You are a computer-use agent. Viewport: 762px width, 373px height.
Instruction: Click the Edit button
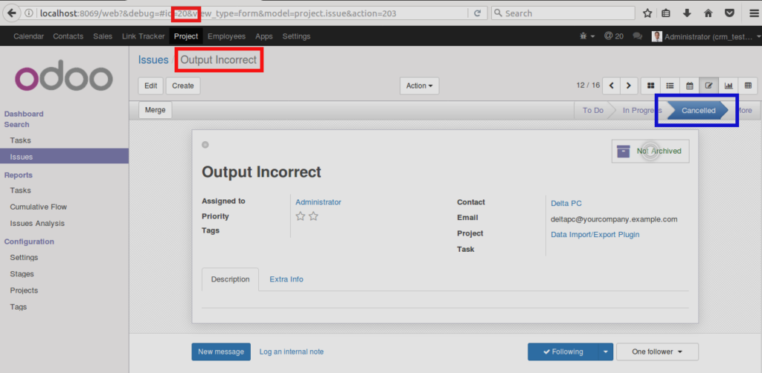pyautogui.click(x=151, y=86)
